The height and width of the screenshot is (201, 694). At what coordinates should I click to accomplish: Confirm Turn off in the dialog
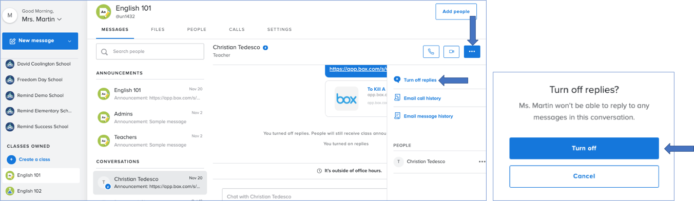584,148
